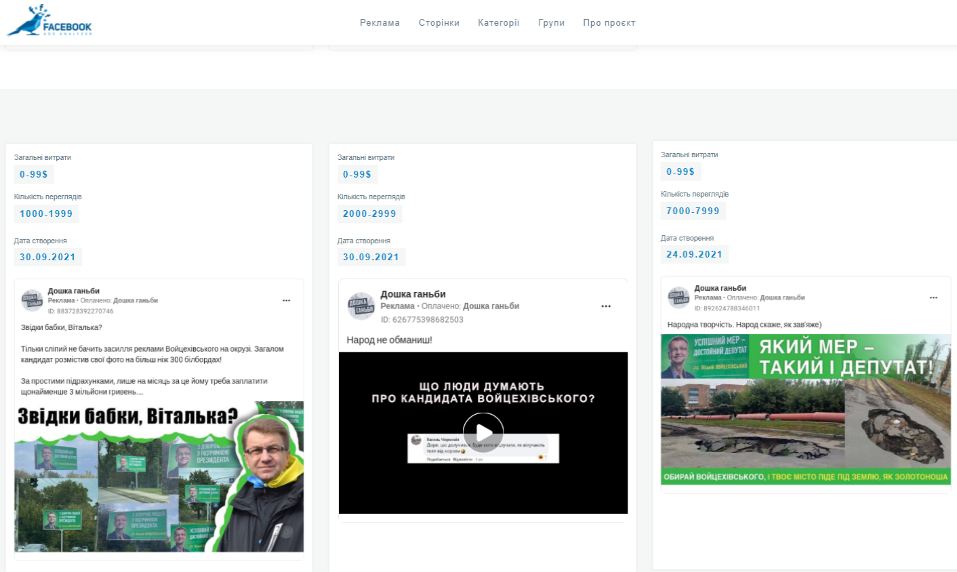Image resolution: width=957 pixels, height=572 pixels.
Task: Select the 24.09.2021 creation date badge
Action: (x=694, y=254)
